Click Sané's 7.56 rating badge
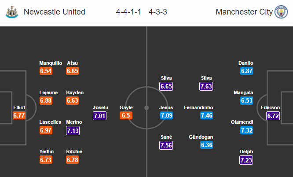Screen dimensions: 293x177 [x=166, y=145]
